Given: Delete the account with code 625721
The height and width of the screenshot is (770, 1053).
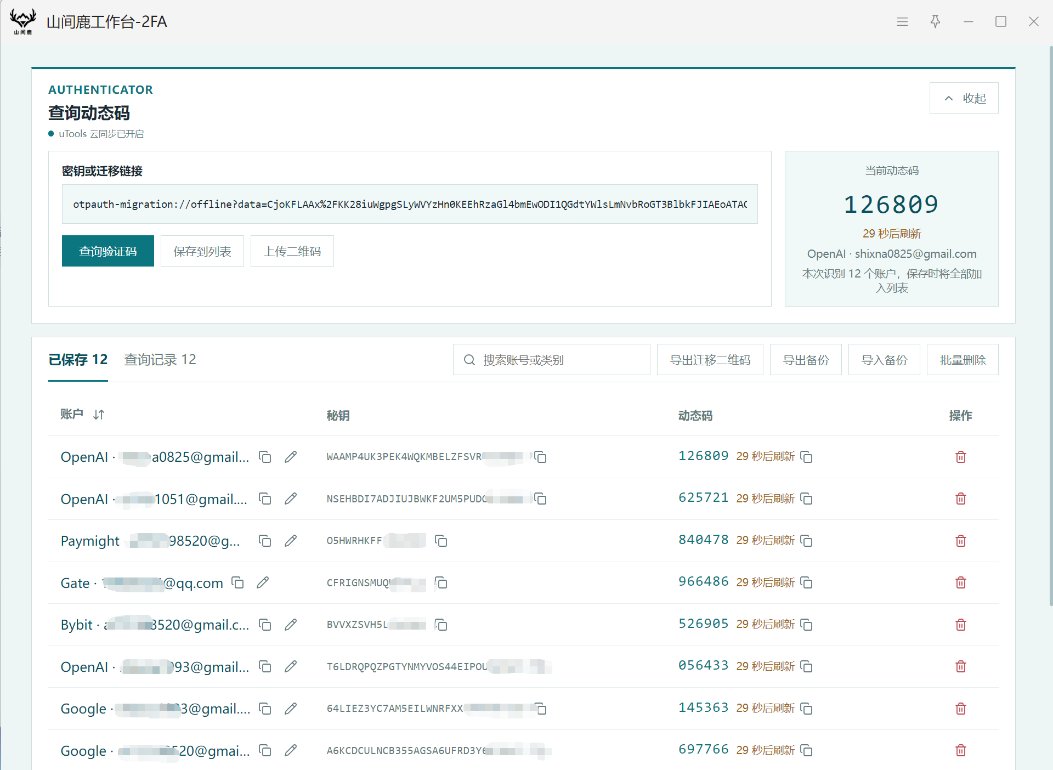Looking at the screenshot, I should coord(960,499).
